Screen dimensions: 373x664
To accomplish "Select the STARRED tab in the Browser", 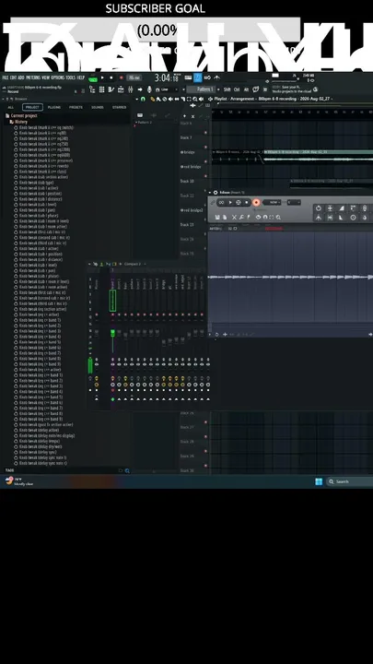I will (x=119, y=107).
